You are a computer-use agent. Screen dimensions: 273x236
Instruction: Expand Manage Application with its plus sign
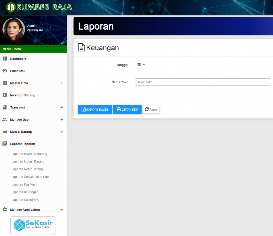pos(62,210)
